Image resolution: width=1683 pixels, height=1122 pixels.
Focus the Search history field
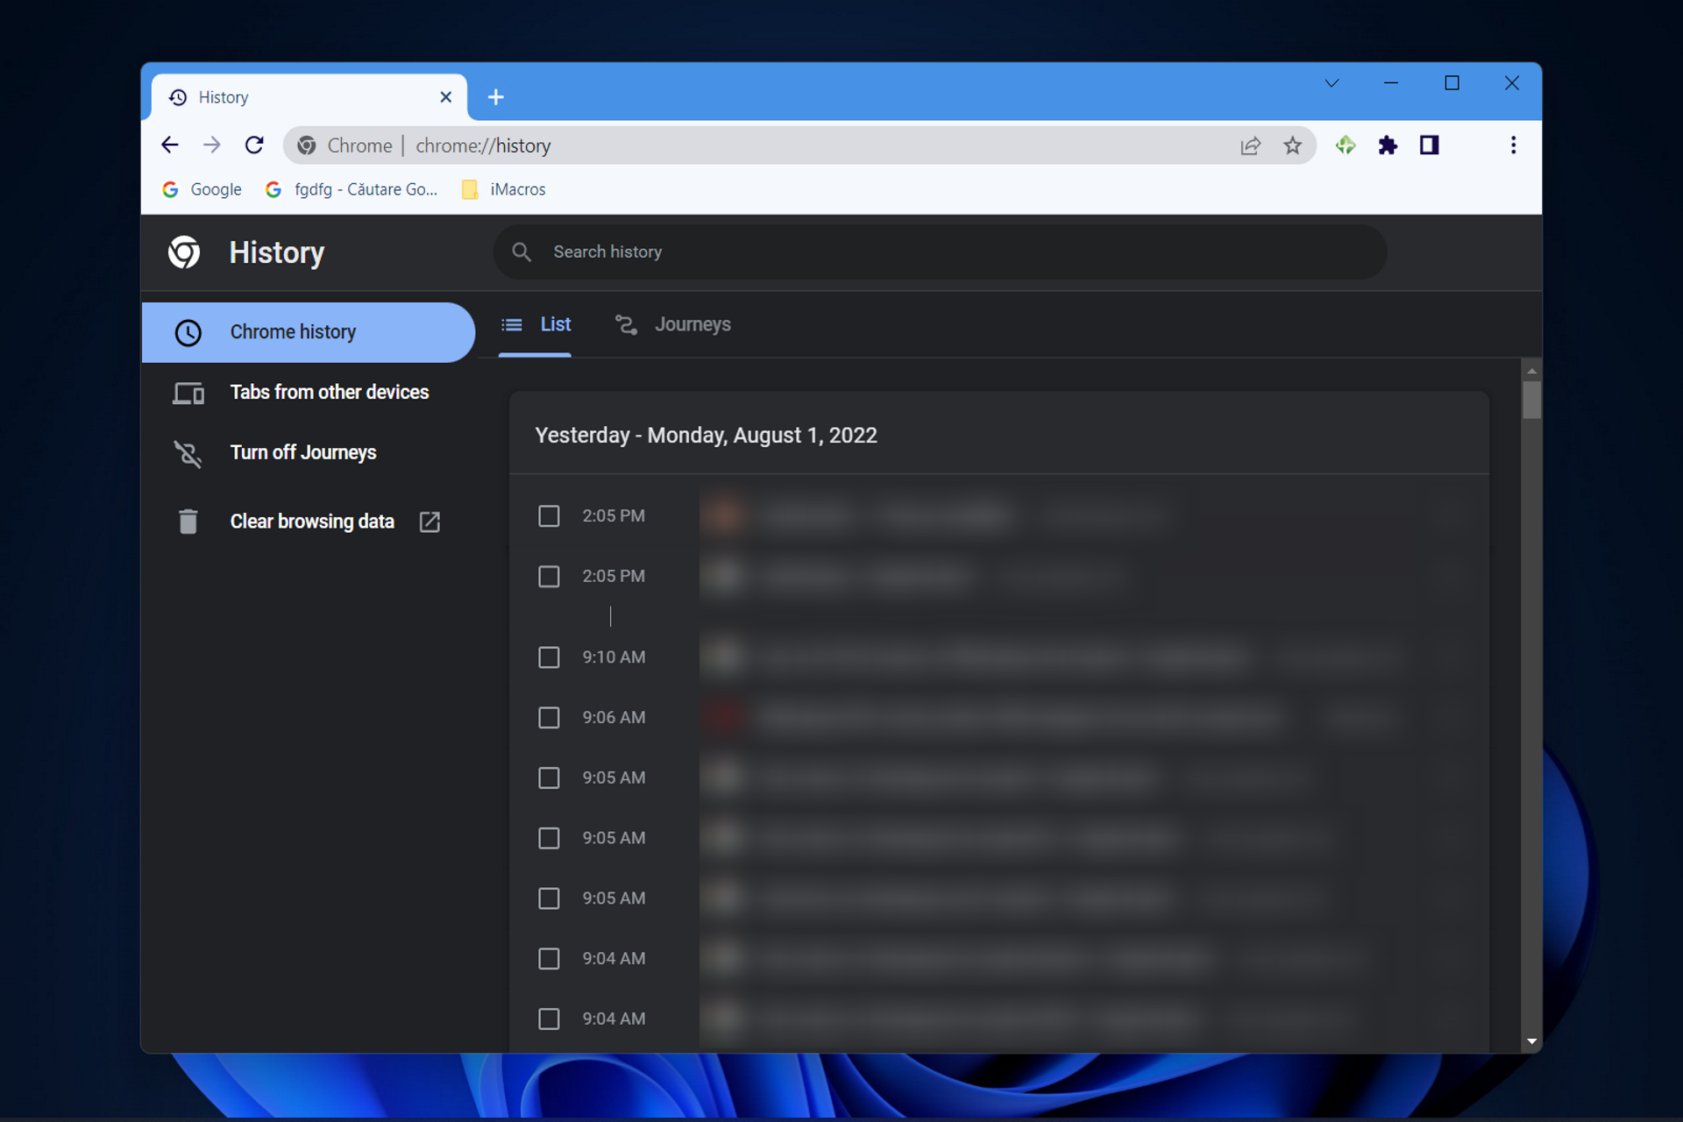pyautogui.click(x=940, y=252)
